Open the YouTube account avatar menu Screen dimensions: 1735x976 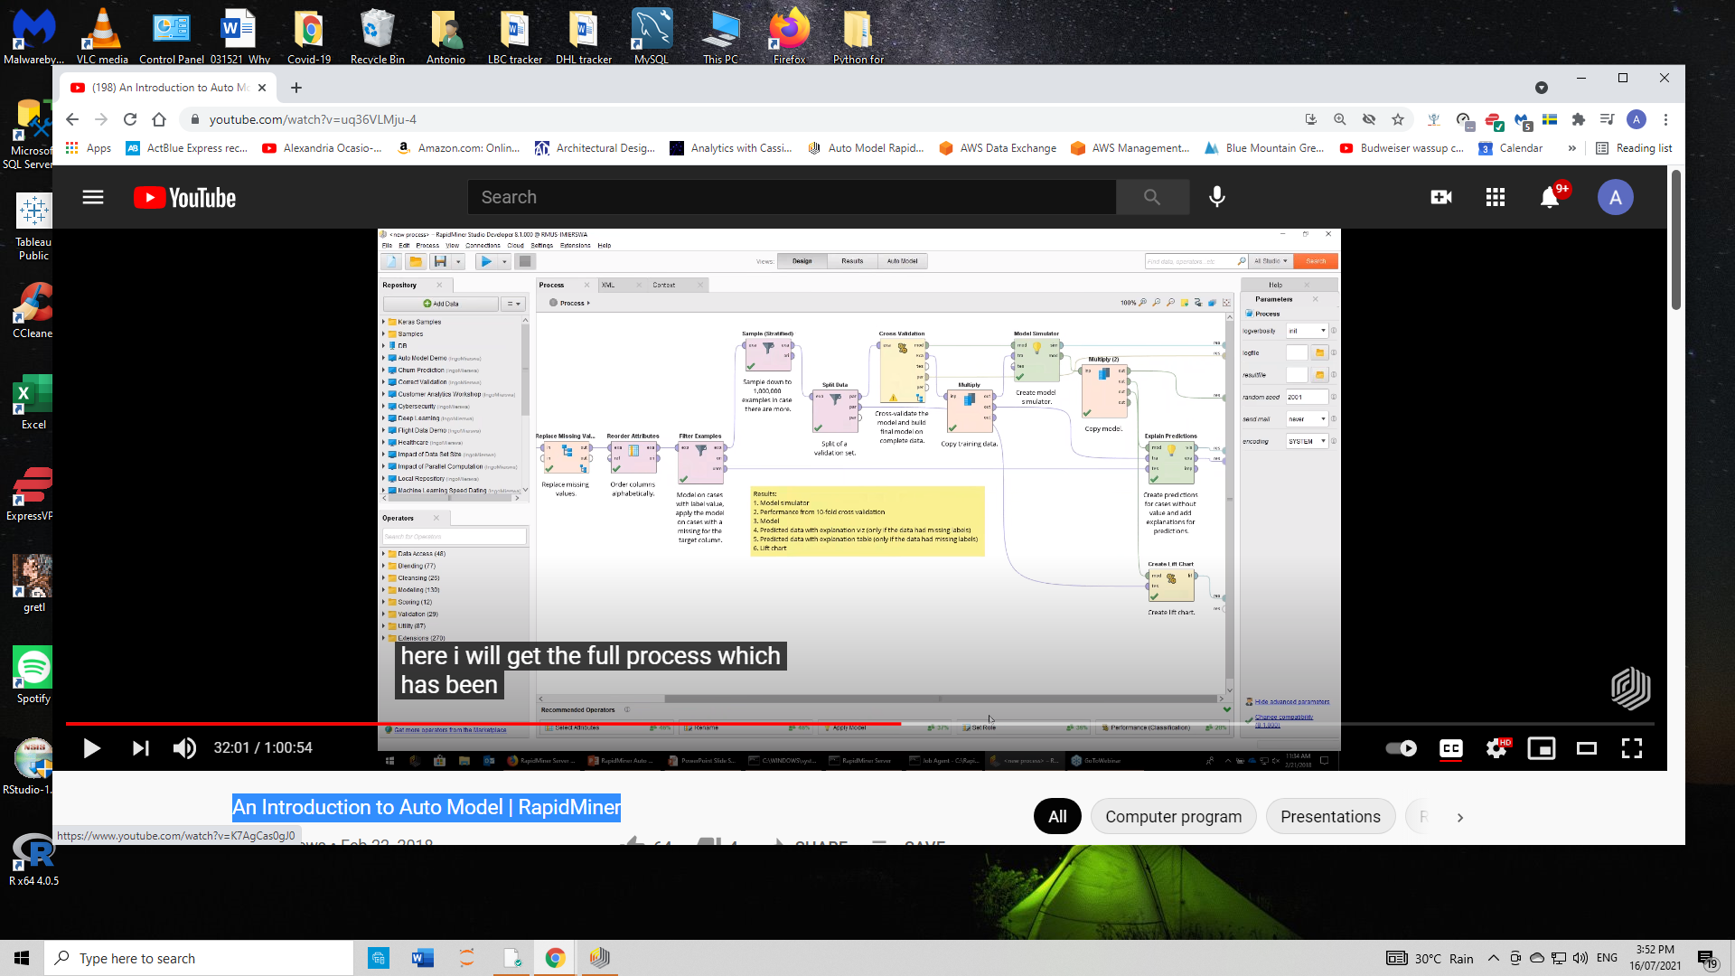(x=1616, y=197)
